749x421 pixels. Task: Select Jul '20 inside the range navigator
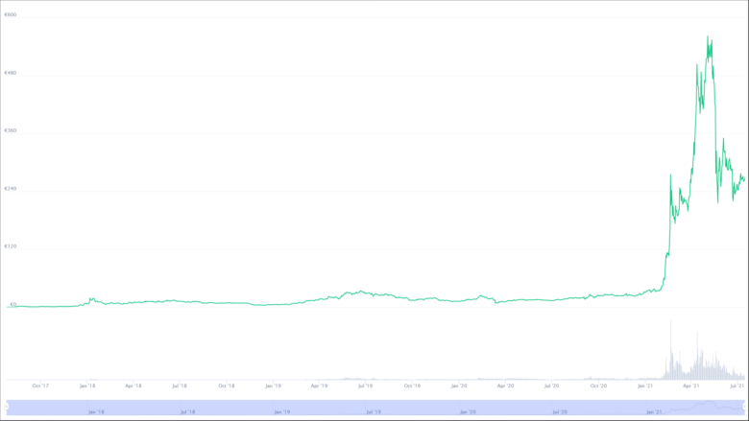[560, 412]
